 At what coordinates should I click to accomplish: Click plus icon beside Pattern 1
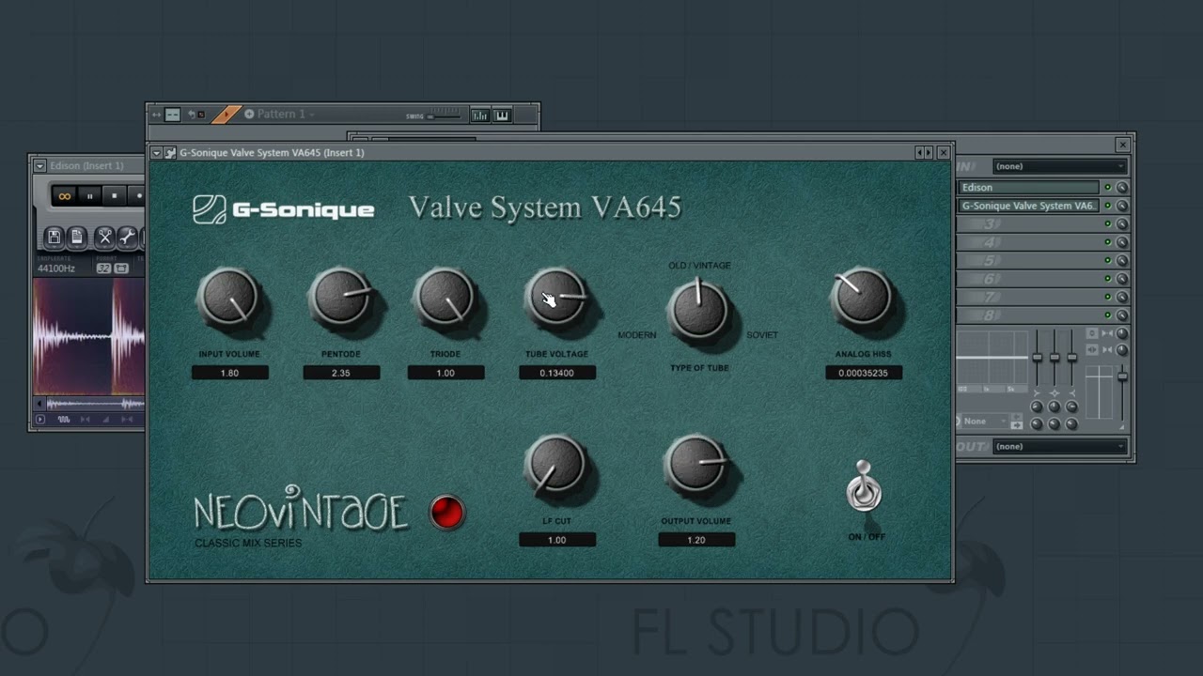click(x=249, y=115)
